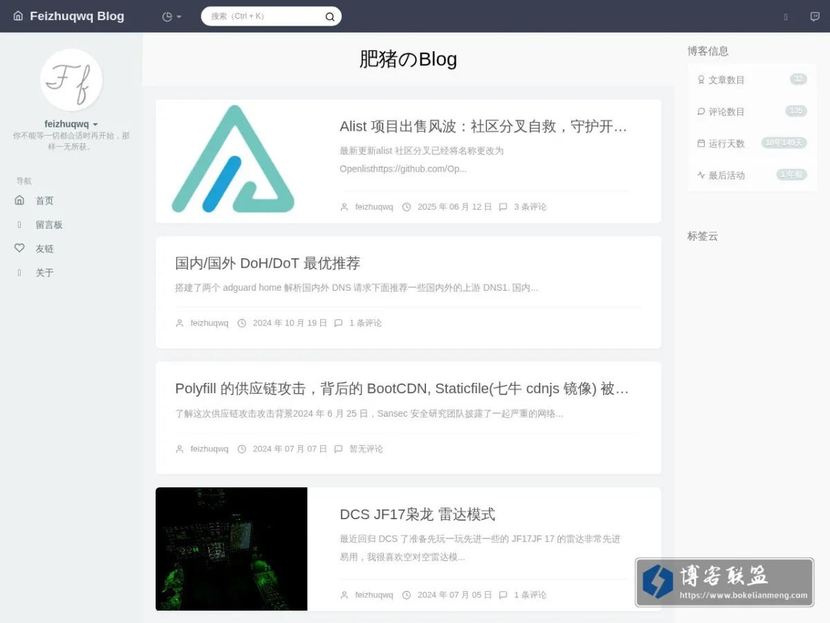The width and height of the screenshot is (830, 623).
Task: Click the user icon on Alist post
Action: click(x=344, y=207)
